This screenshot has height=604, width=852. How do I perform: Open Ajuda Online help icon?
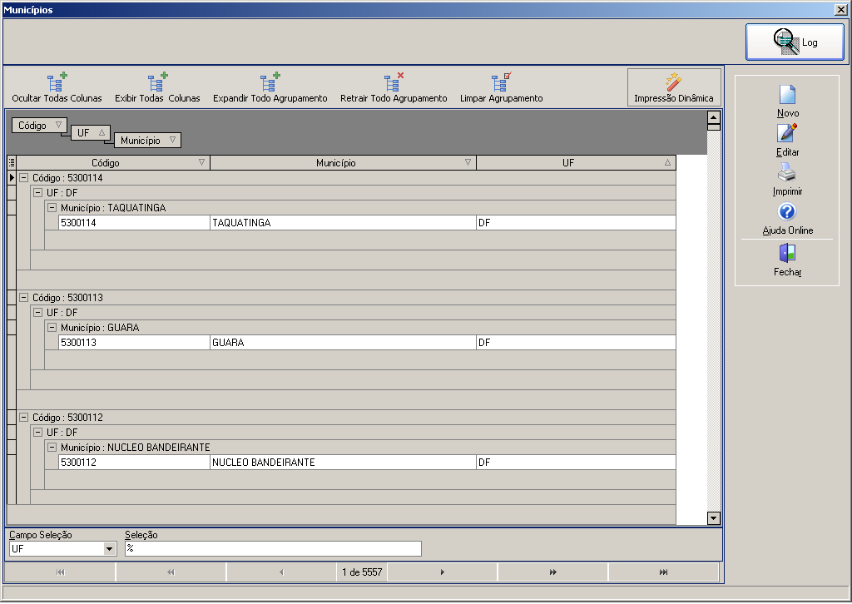[787, 212]
